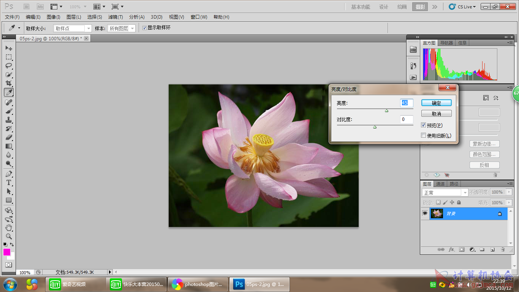Viewport: 519px width, 292px height.
Task: Delete layer using Layers panel trash icon
Action: tap(502, 250)
